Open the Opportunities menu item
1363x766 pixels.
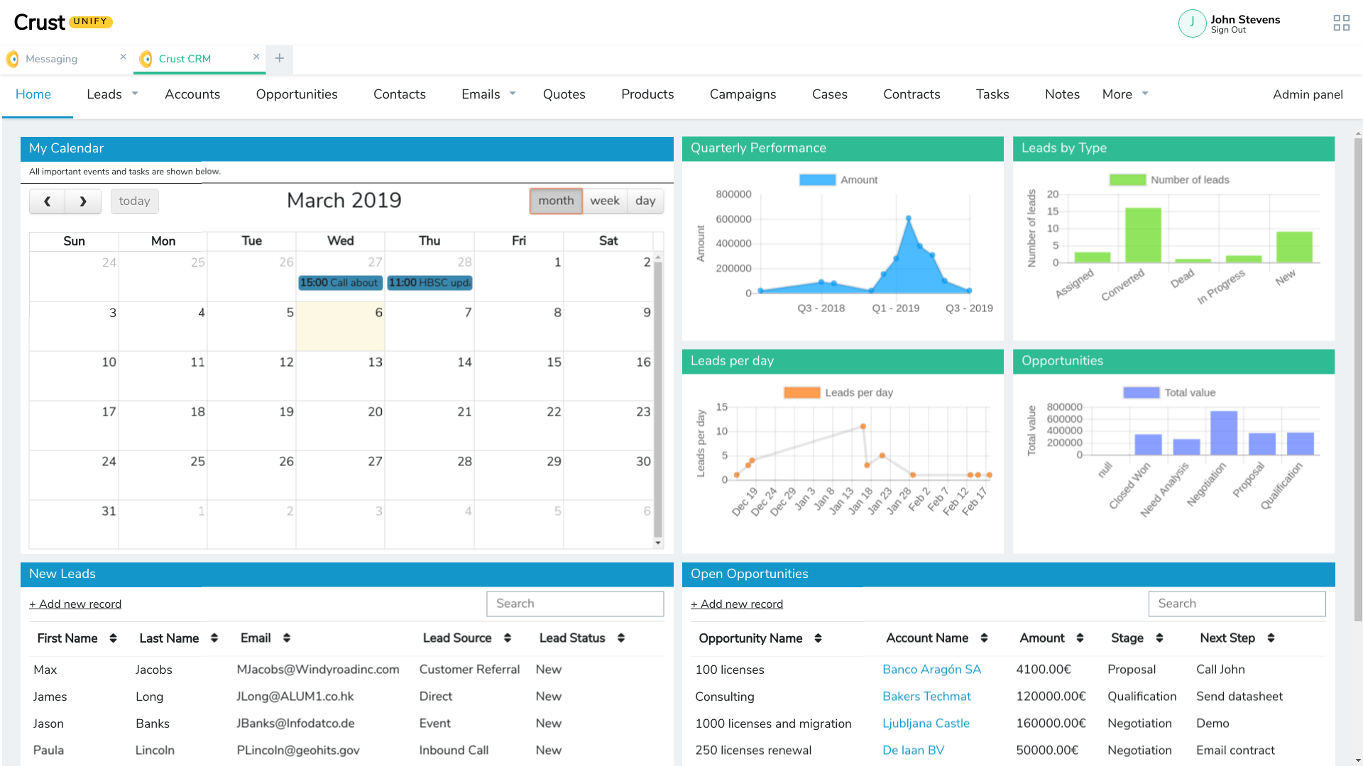297,94
